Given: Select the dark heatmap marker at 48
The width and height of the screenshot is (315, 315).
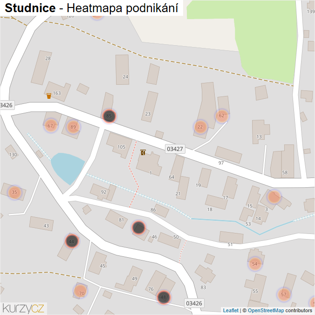Looking at the screenshot, I should tap(164, 297).
